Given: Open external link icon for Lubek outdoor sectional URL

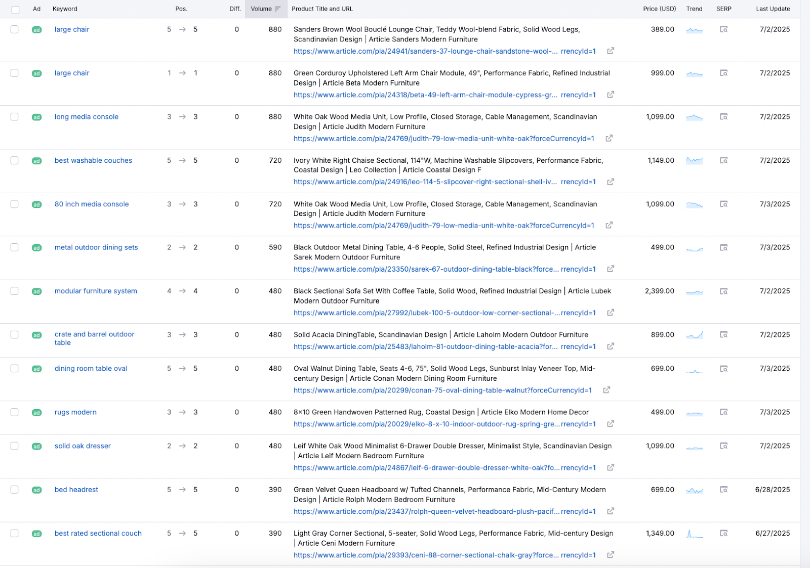Looking at the screenshot, I should pos(611,313).
